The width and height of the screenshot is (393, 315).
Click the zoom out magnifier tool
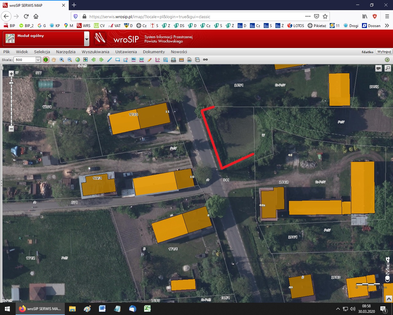tap(70, 60)
